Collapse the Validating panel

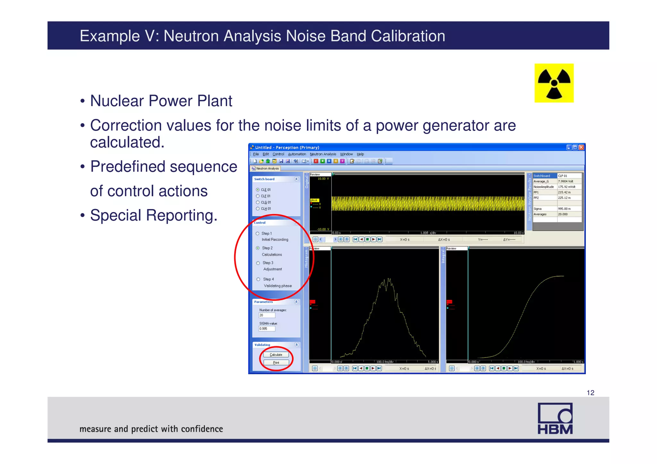(296, 345)
